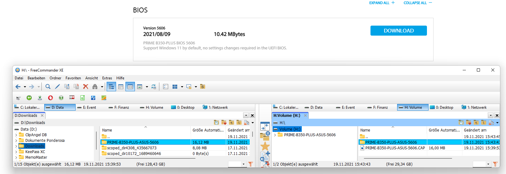Click the red X delete icon
The image size is (506, 174).
(x=86, y=87)
